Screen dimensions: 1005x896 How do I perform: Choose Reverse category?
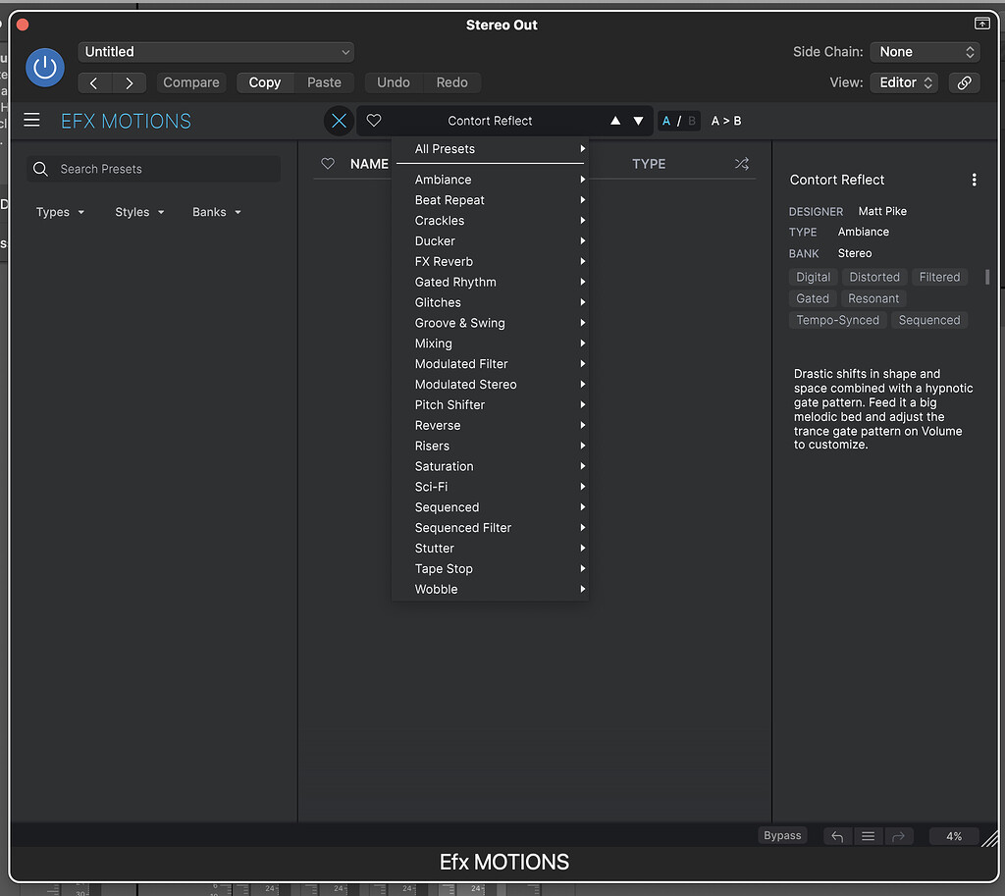pyautogui.click(x=491, y=426)
